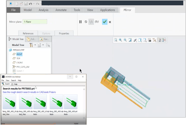Cancel the Mirror feature with the X

[x=110, y=22]
